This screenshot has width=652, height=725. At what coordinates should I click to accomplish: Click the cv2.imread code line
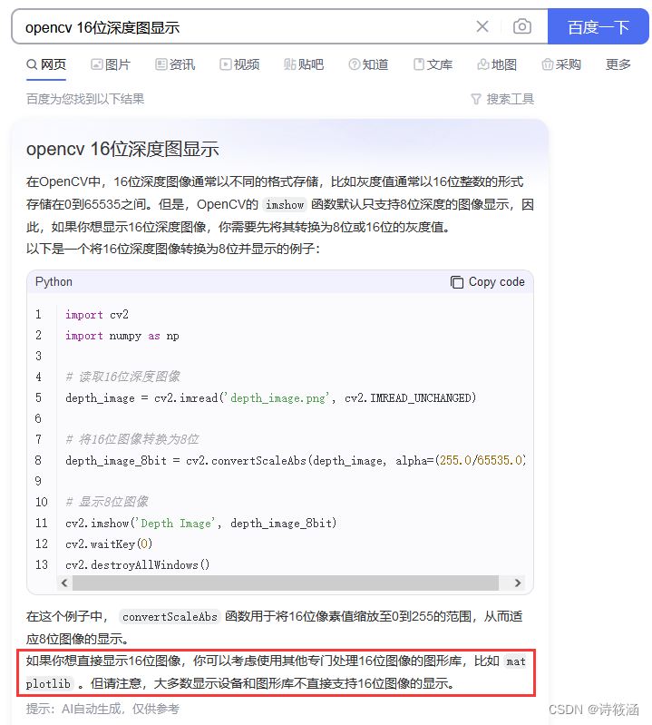[x=271, y=397]
